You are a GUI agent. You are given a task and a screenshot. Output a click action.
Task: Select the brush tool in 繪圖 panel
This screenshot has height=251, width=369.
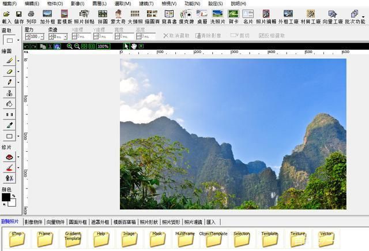(9, 61)
